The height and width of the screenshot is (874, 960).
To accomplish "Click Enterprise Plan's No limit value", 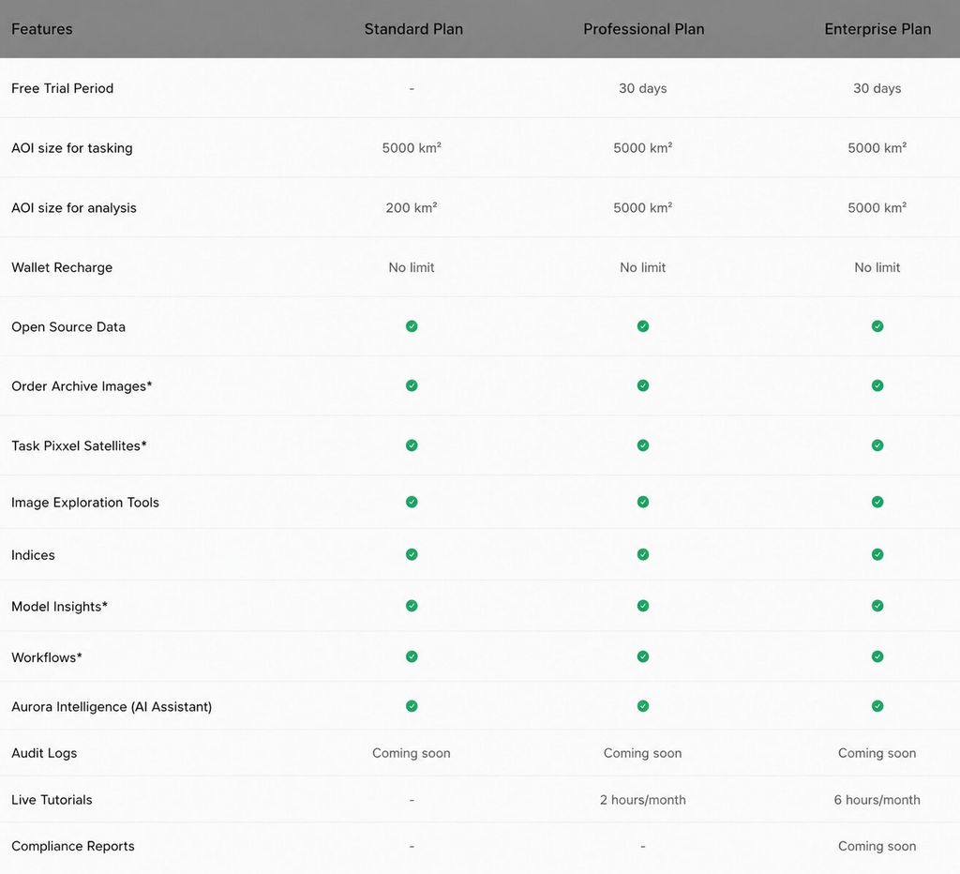I will pyautogui.click(x=877, y=267).
